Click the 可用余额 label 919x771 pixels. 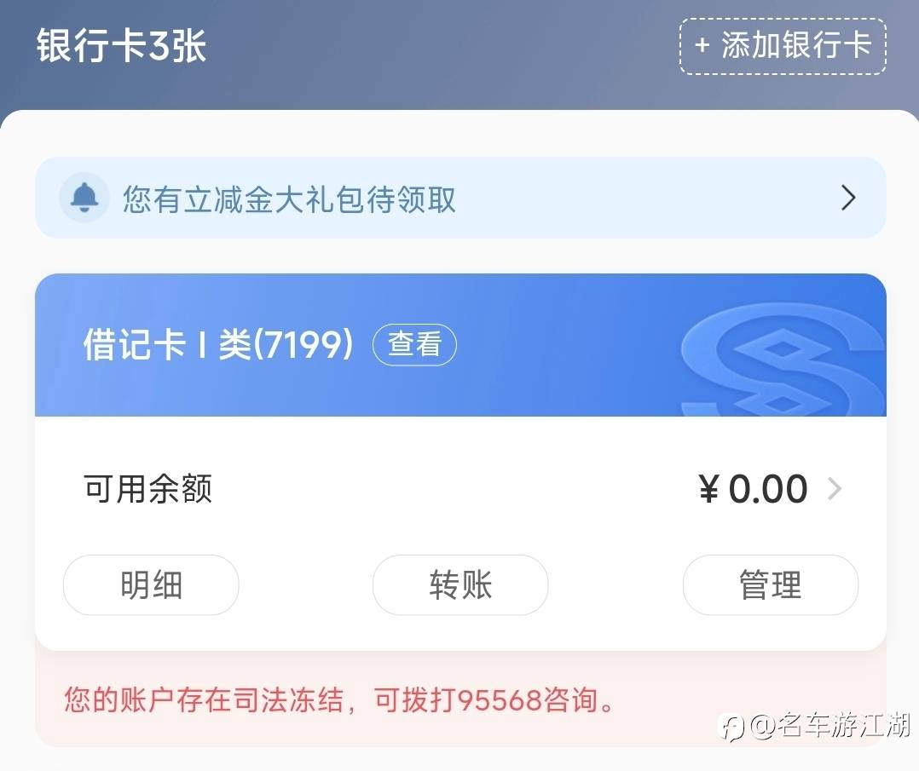coord(147,489)
